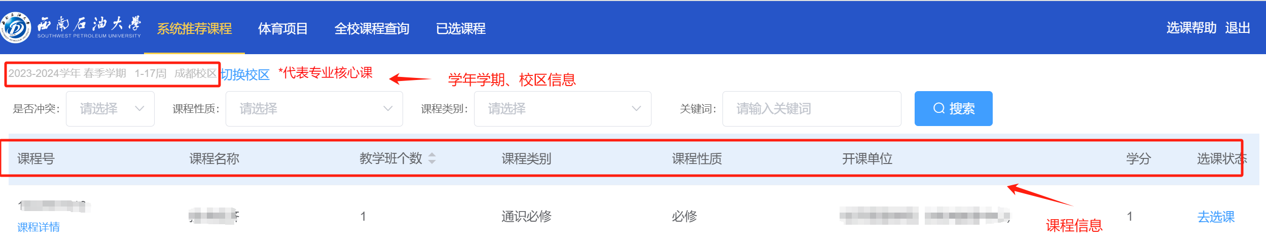Click 退出 to log out

pos(1237,28)
